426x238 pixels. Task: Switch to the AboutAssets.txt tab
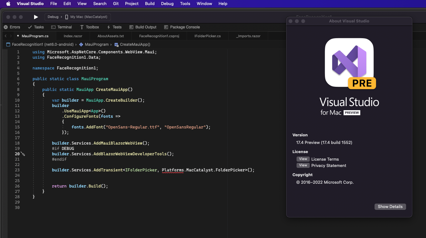click(111, 36)
